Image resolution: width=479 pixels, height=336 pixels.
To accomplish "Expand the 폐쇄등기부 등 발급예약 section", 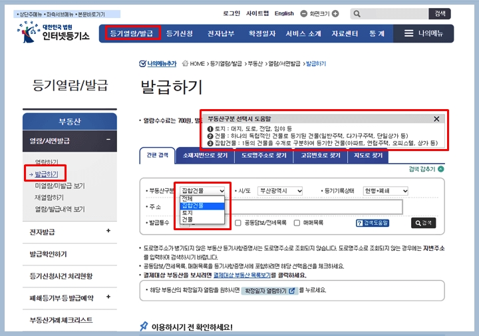I will point(108,297).
